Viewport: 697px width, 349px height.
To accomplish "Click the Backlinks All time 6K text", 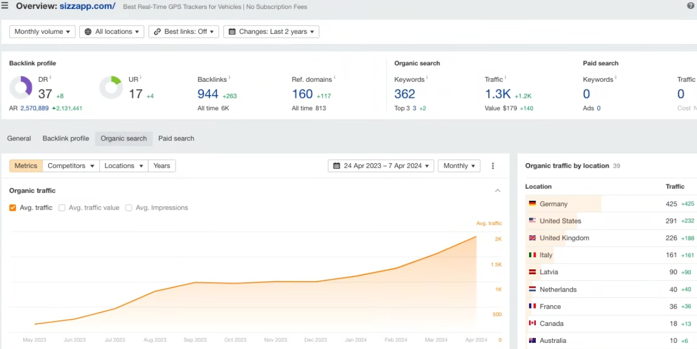I will [x=213, y=108].
